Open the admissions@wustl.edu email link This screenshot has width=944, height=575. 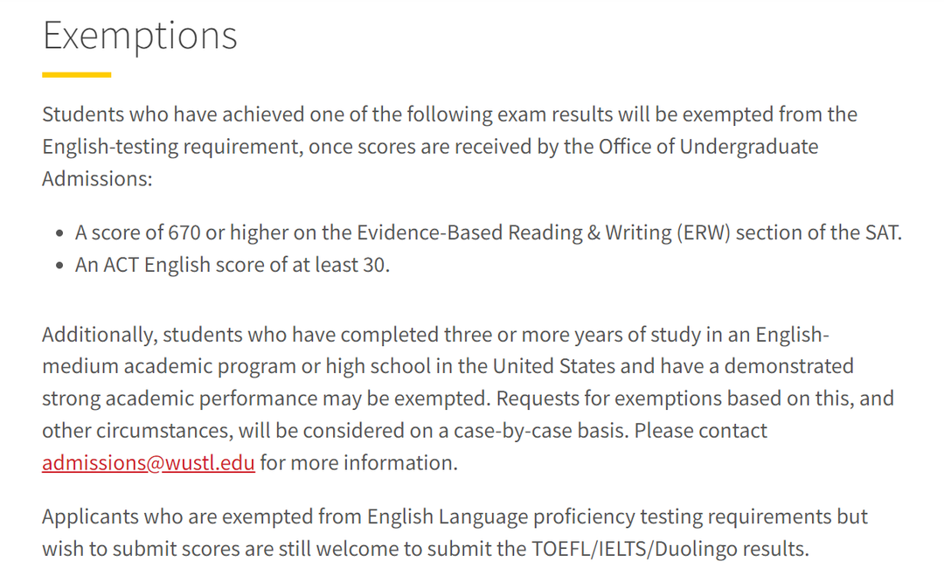point(148,462)
